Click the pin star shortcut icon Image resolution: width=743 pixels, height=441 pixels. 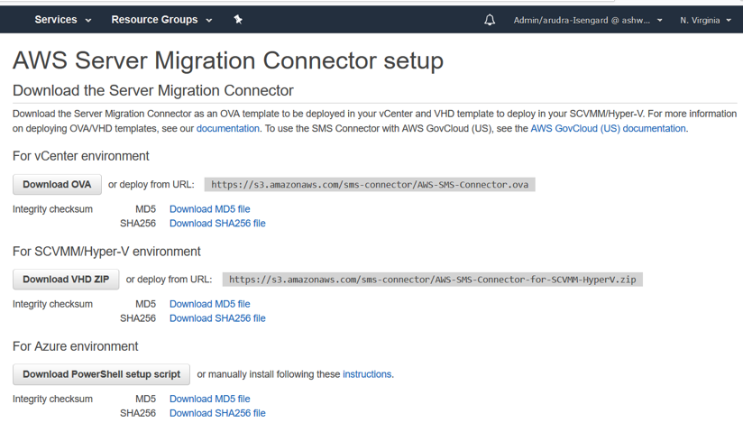pyautogui.click(x=238, y=20)
